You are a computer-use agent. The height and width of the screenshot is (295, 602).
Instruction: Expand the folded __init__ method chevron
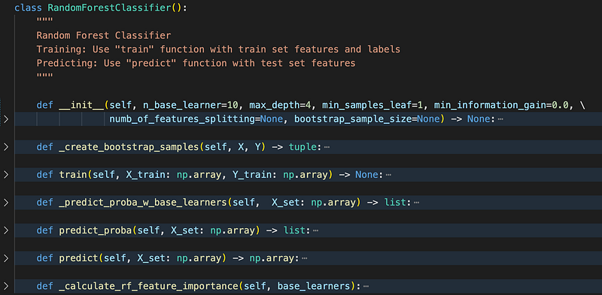point(5,119)
